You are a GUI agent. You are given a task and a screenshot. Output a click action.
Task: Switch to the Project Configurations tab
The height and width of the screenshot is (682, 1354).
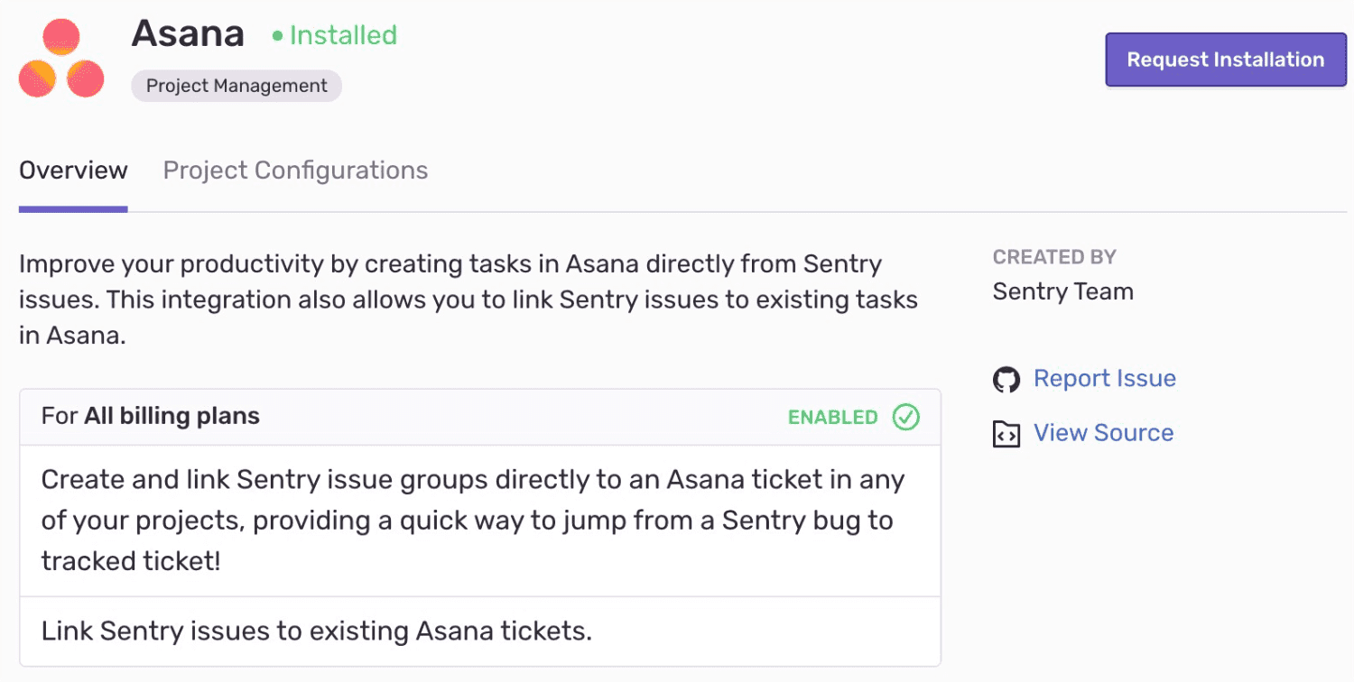[295, 170]
